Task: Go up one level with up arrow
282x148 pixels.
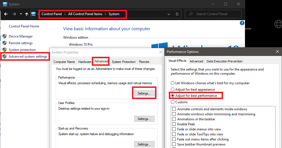Action: tap(27, 14)
